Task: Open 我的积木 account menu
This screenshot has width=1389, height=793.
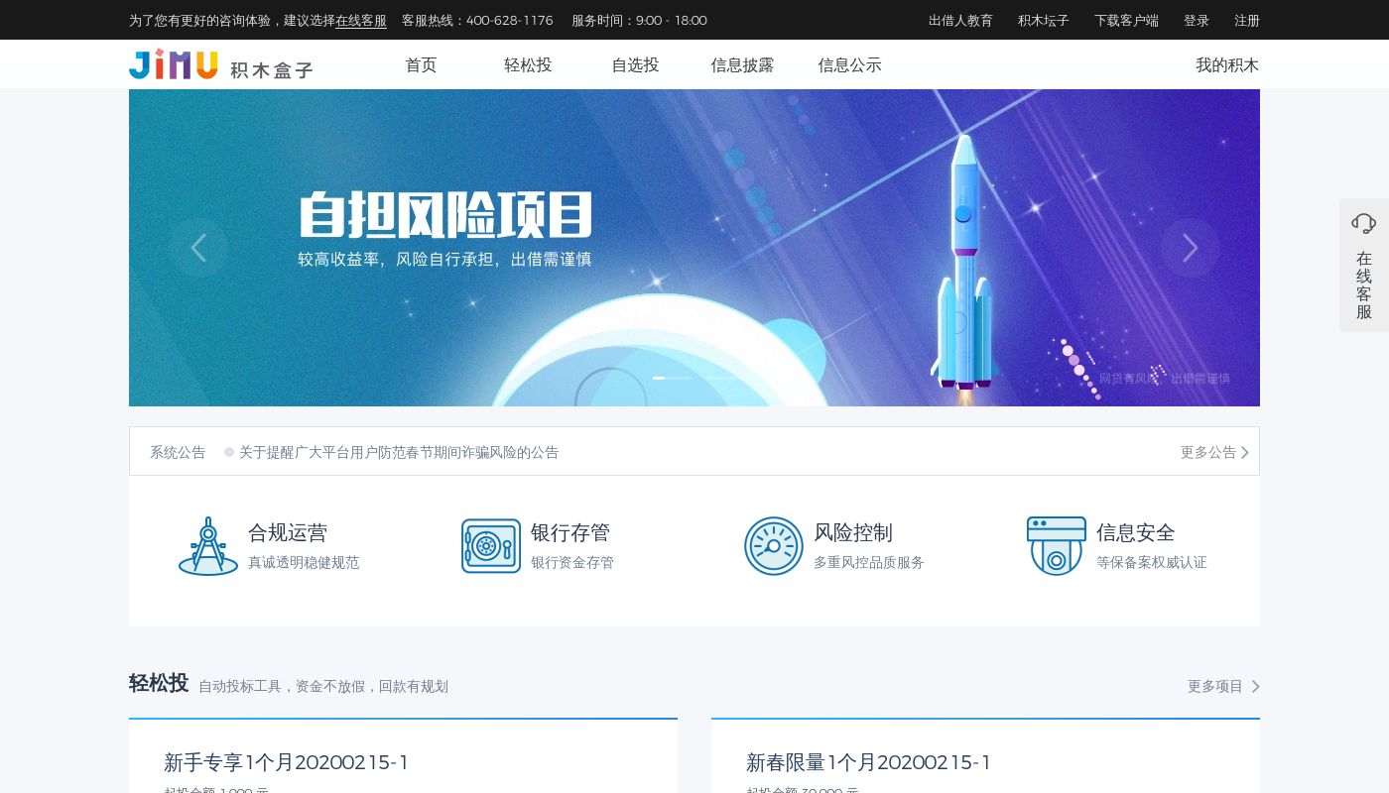Action: pos(1227,65)
